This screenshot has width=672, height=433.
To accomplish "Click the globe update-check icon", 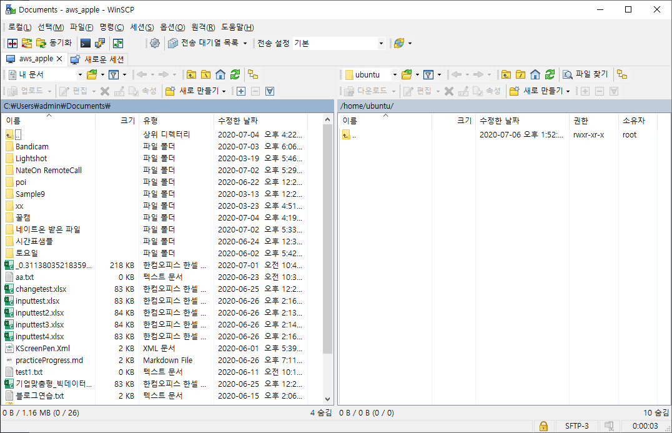I will point(399,43).
